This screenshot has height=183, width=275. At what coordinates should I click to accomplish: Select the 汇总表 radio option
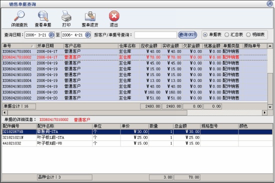(x=226, y=34)
